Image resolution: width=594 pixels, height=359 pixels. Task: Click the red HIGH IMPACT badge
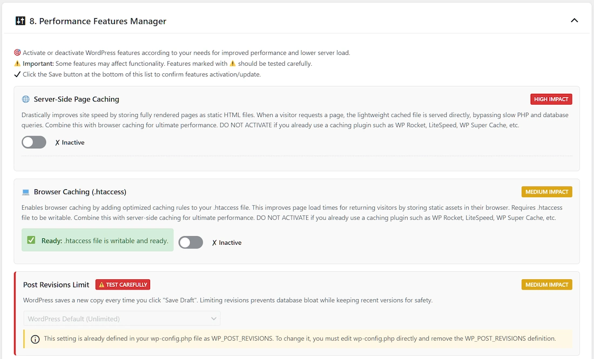tap(551, 99)
